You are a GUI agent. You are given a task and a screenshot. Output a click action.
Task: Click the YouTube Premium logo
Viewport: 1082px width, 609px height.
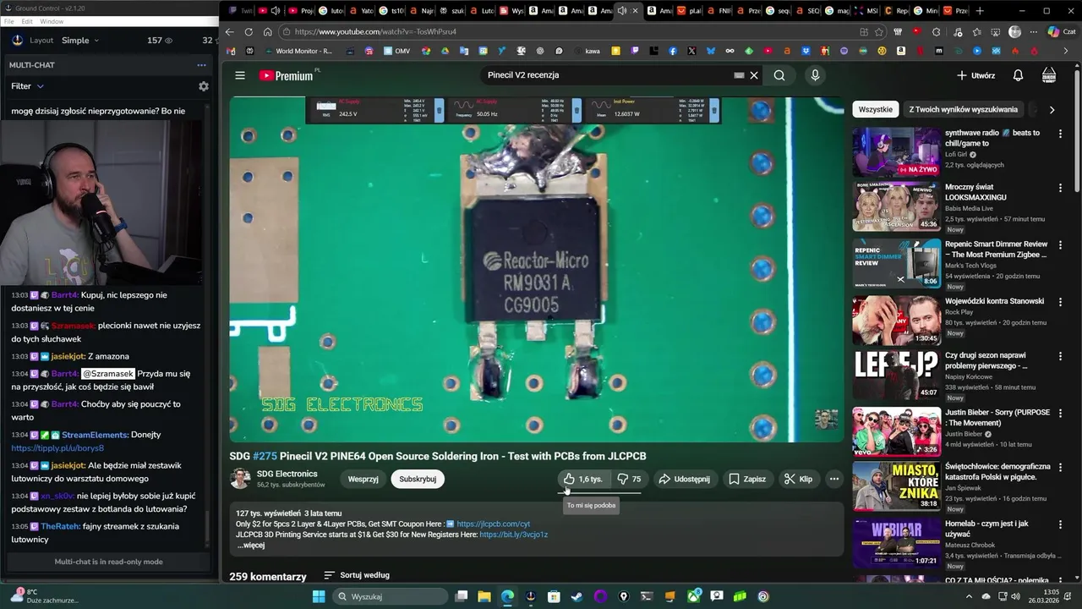287,75
